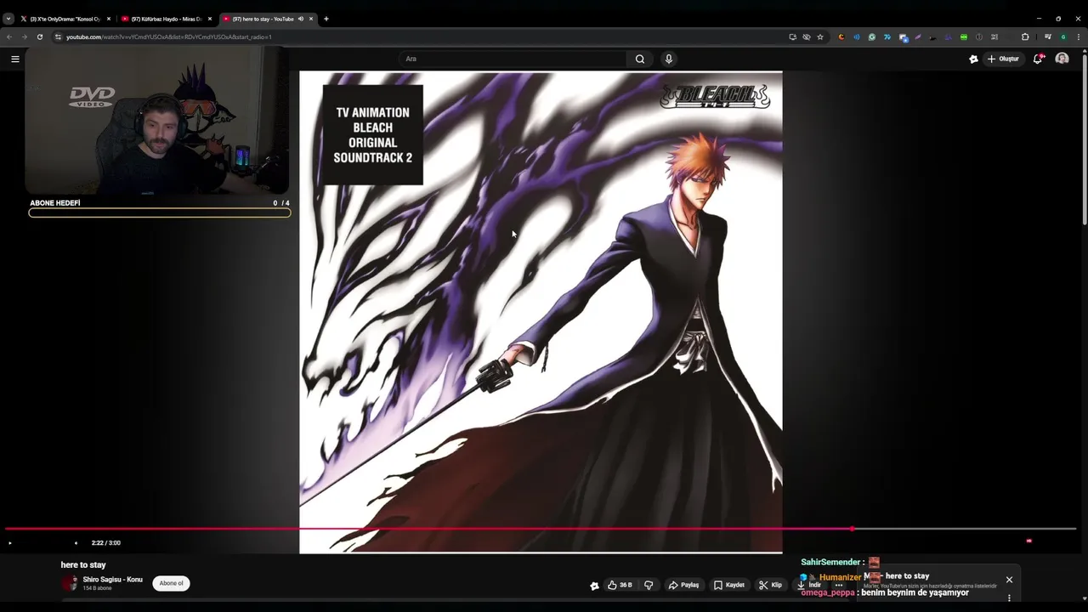
Task: Click the 'here to stay' video title
Action: tap(83, 565)
